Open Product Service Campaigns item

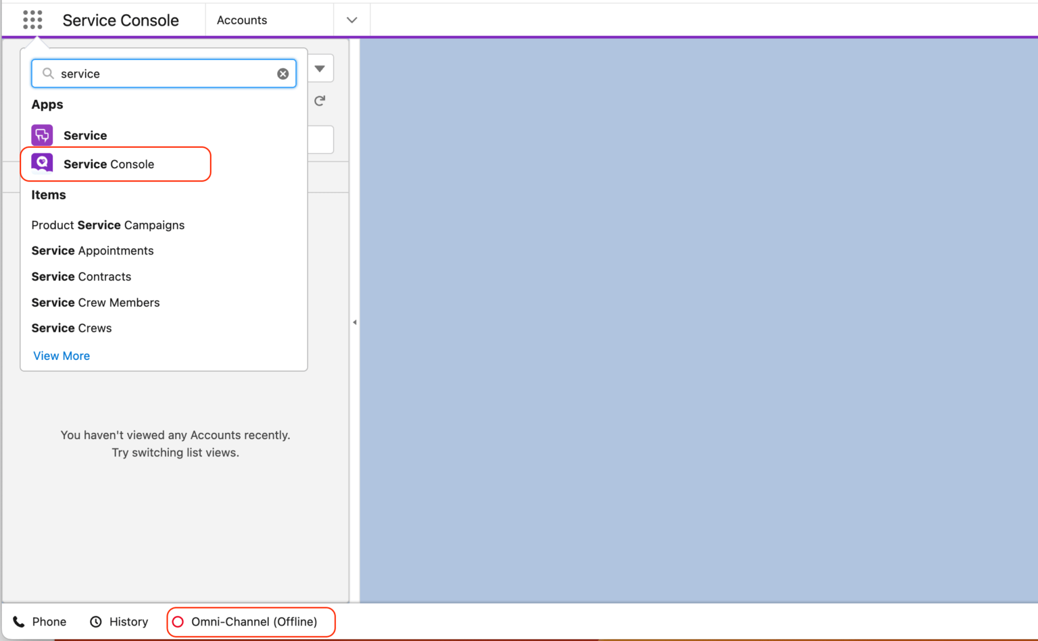click(107, 225)
